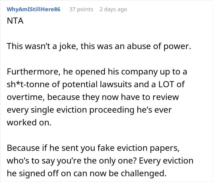Open the '2 days ago' comment permalink
The height and width of the screenshot is (182, 213).
tap(113, 9)
